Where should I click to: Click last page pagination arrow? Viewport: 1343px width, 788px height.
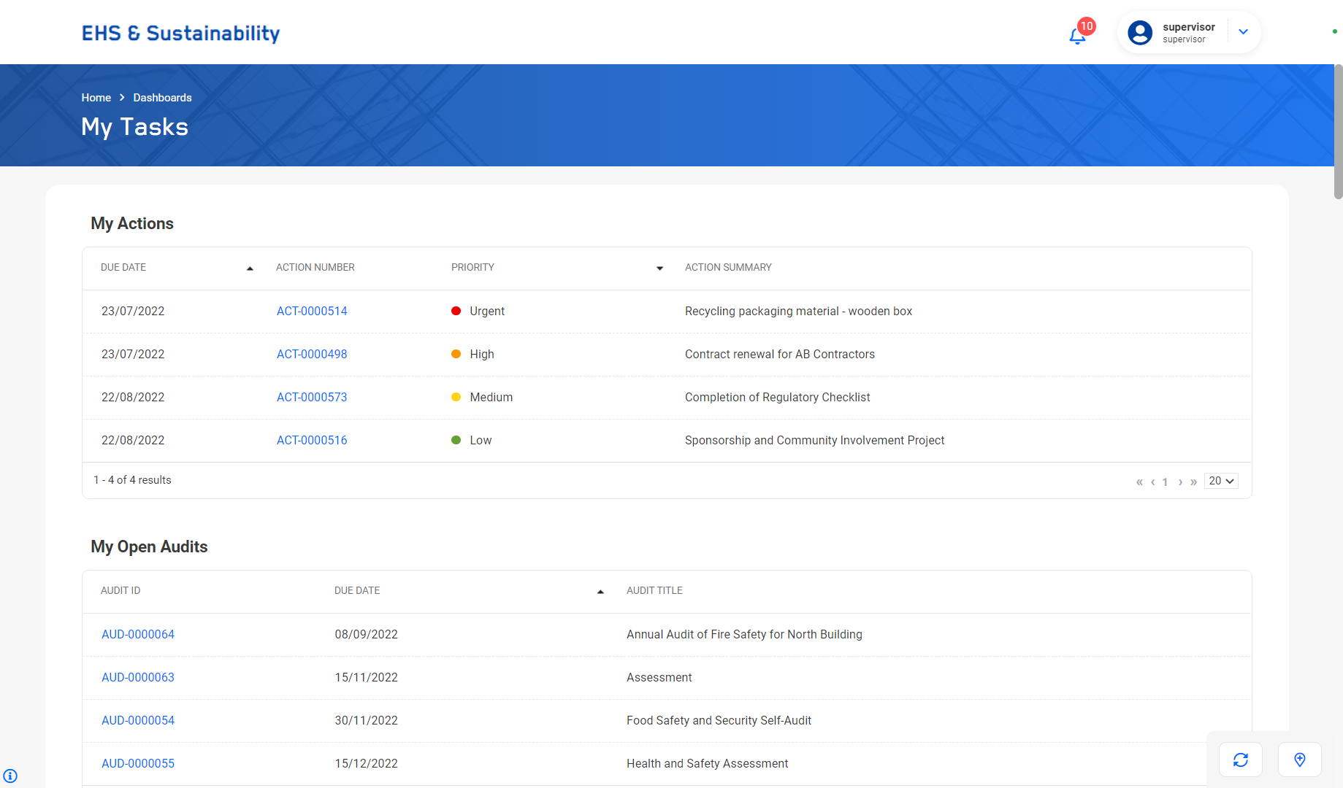(1194, 482)
